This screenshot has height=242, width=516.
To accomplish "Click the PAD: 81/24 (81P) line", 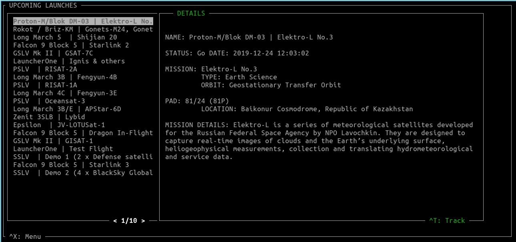I will pos(197,101).
